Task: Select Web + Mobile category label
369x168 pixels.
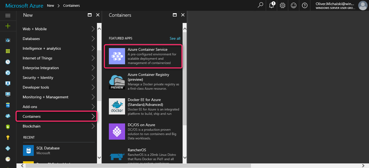Action: point(35,29)
